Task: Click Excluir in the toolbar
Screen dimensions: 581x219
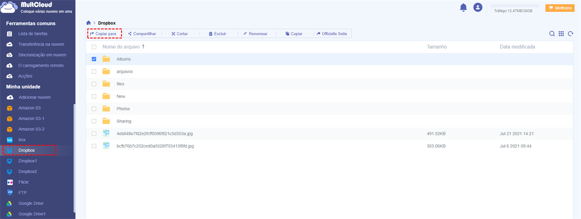Action: pyautogui.click(x=217, y=34)
